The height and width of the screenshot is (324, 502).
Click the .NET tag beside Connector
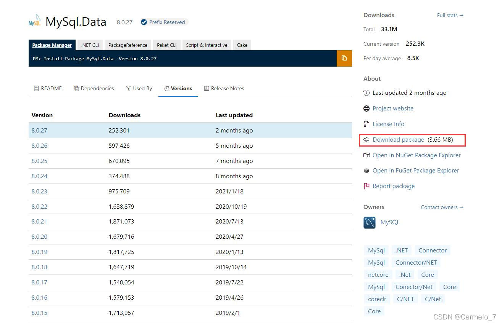pos(402,250)
